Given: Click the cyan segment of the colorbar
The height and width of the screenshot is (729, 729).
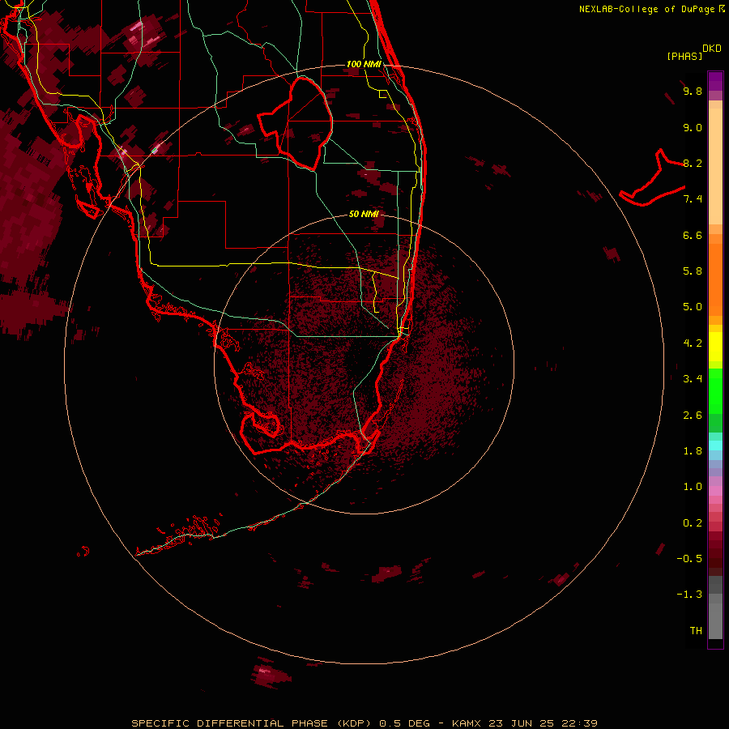Looking at the screenshot, I should pyautogui.click(x=715, y=446).
